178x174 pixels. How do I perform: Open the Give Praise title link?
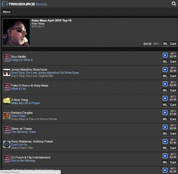pyautogui.click(x=18, y=116)
